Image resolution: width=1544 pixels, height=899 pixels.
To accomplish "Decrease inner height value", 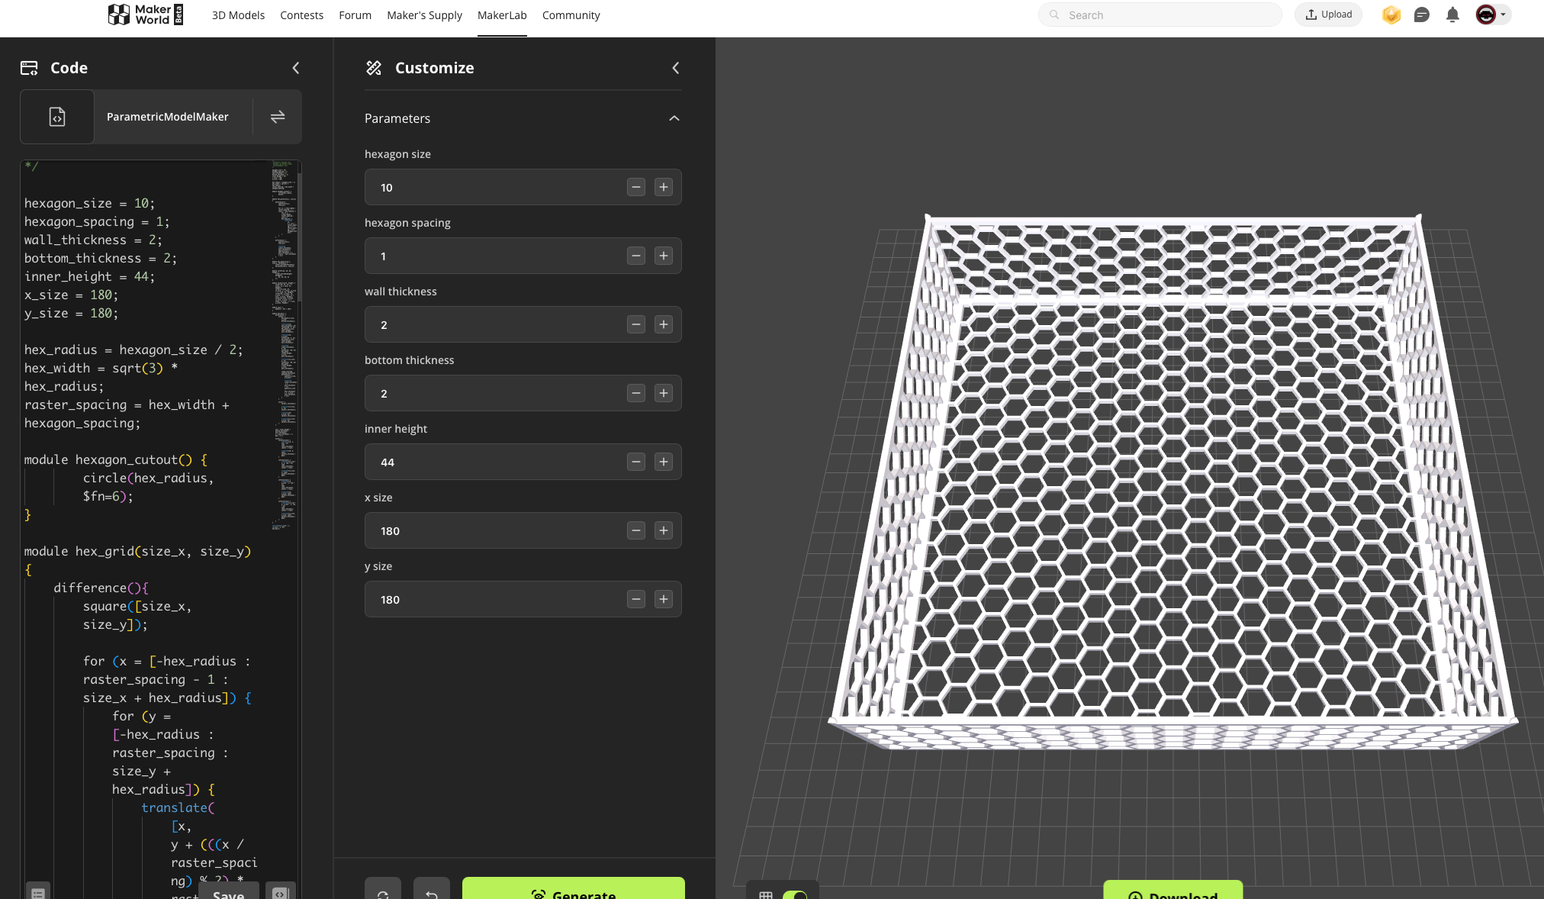I will coord(636,462).
